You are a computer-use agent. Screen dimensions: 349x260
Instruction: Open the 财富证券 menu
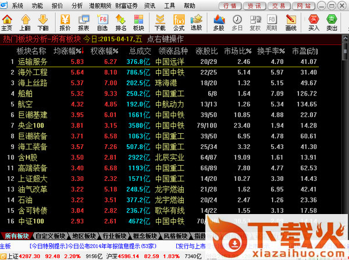pos(126,6)
